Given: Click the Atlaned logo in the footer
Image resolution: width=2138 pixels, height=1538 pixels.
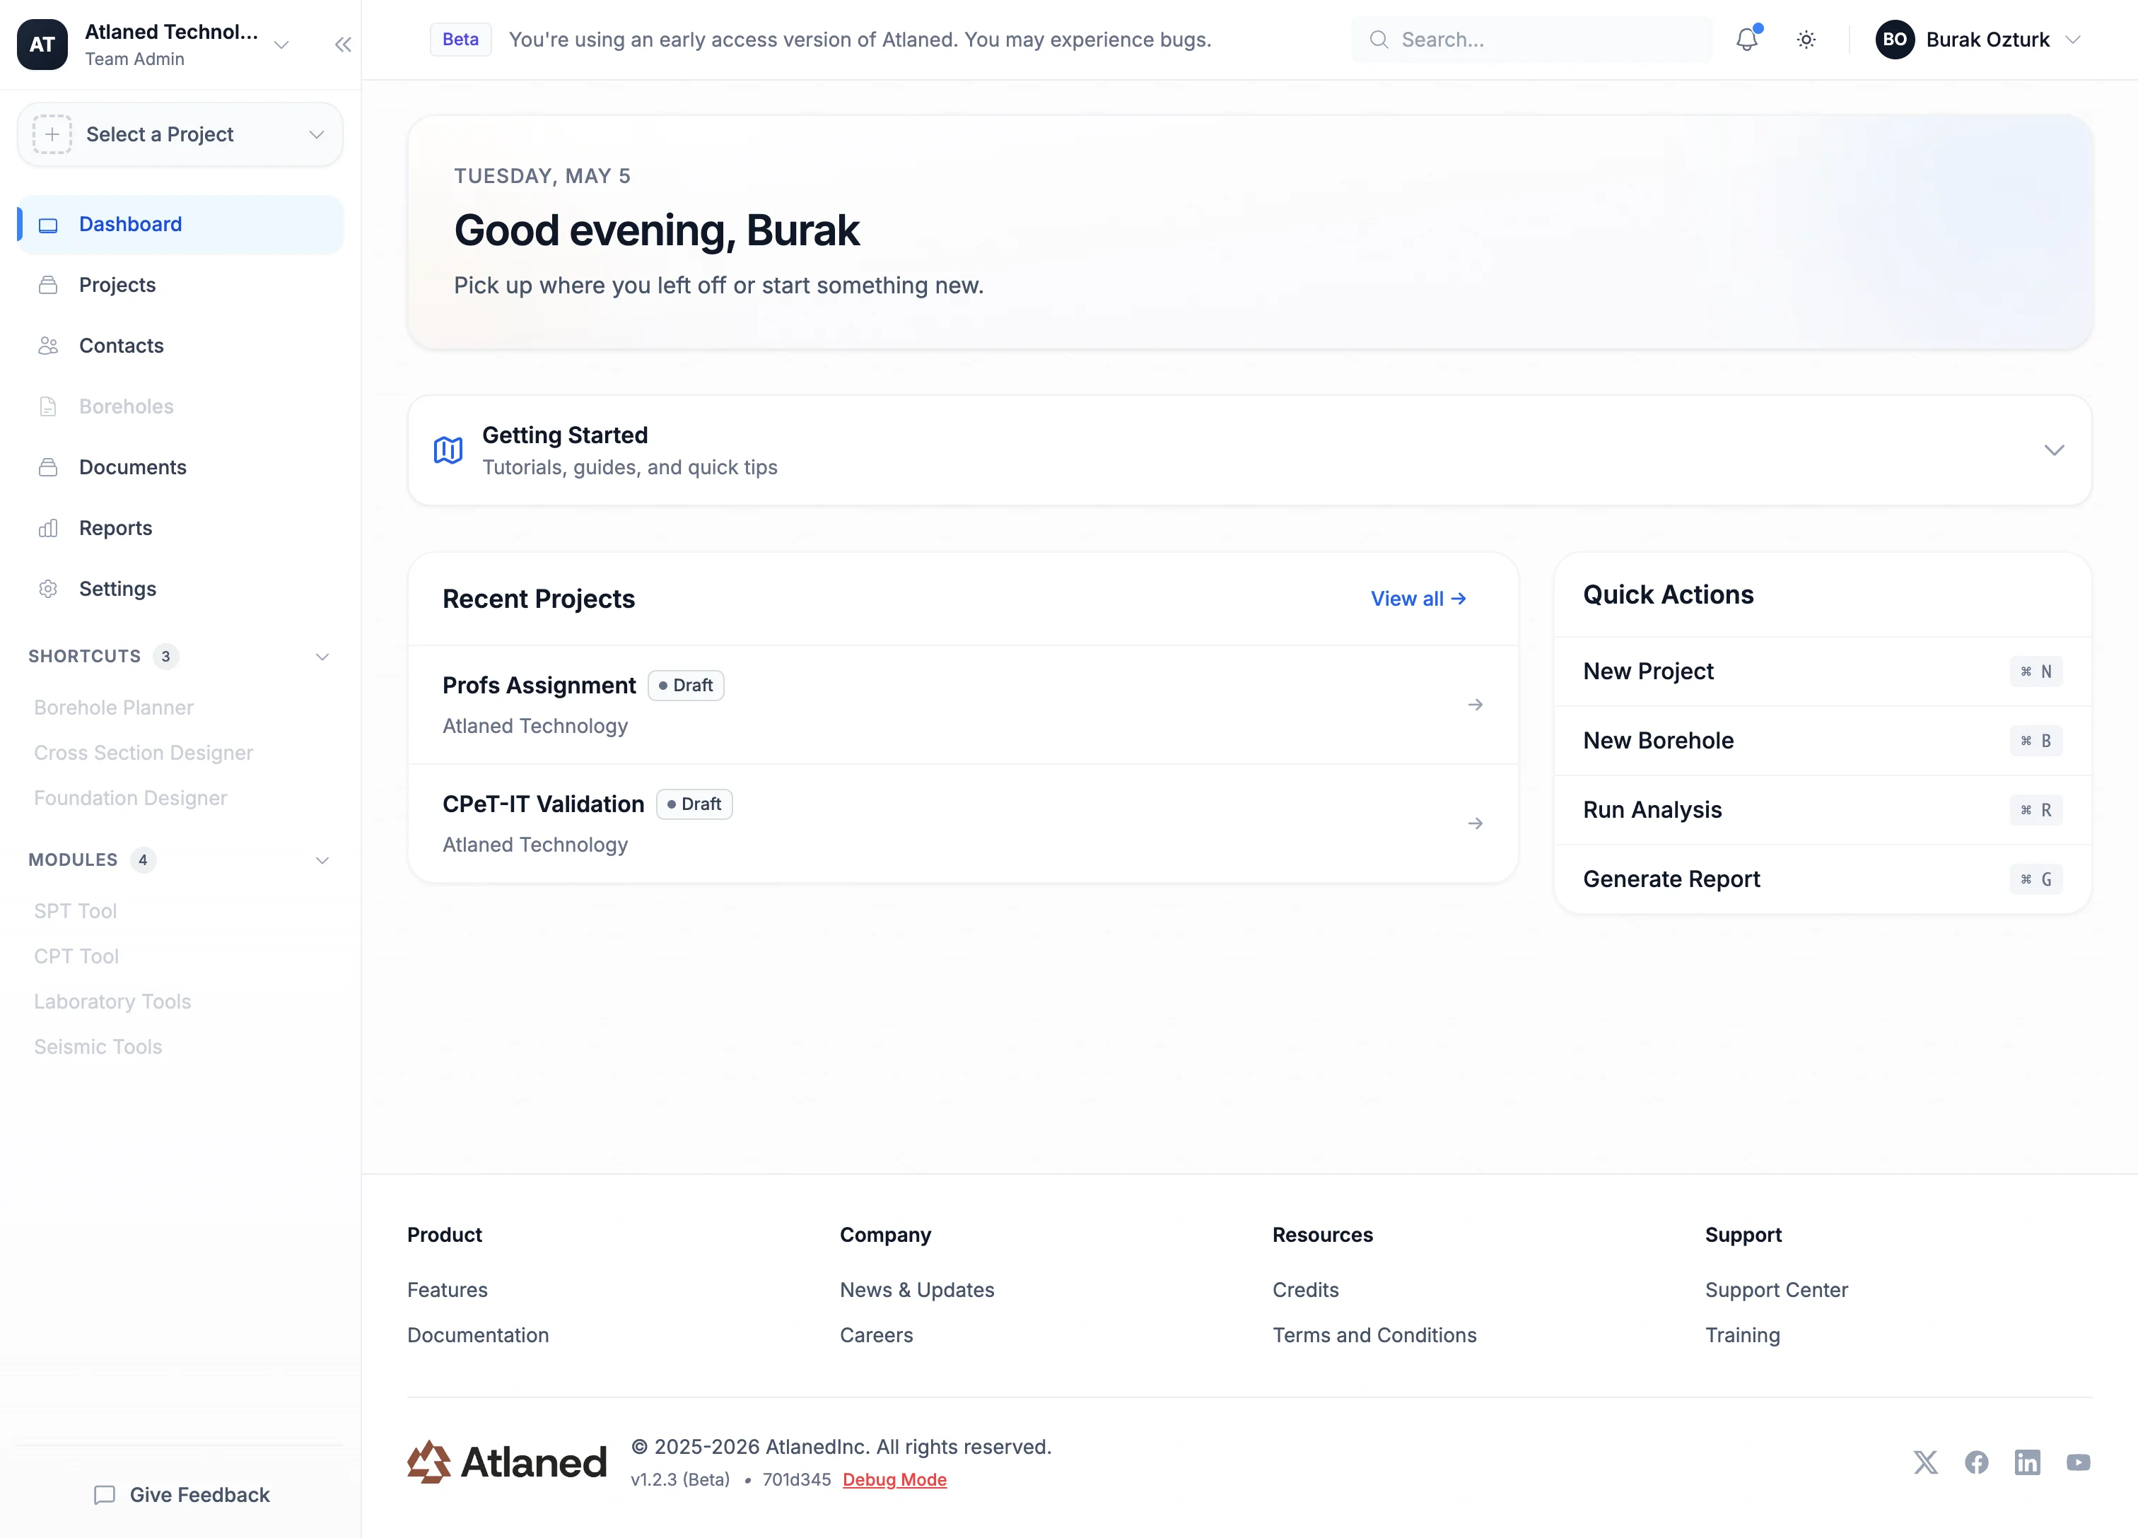Looking at the screenshot, I should (x=507, y=1462).
